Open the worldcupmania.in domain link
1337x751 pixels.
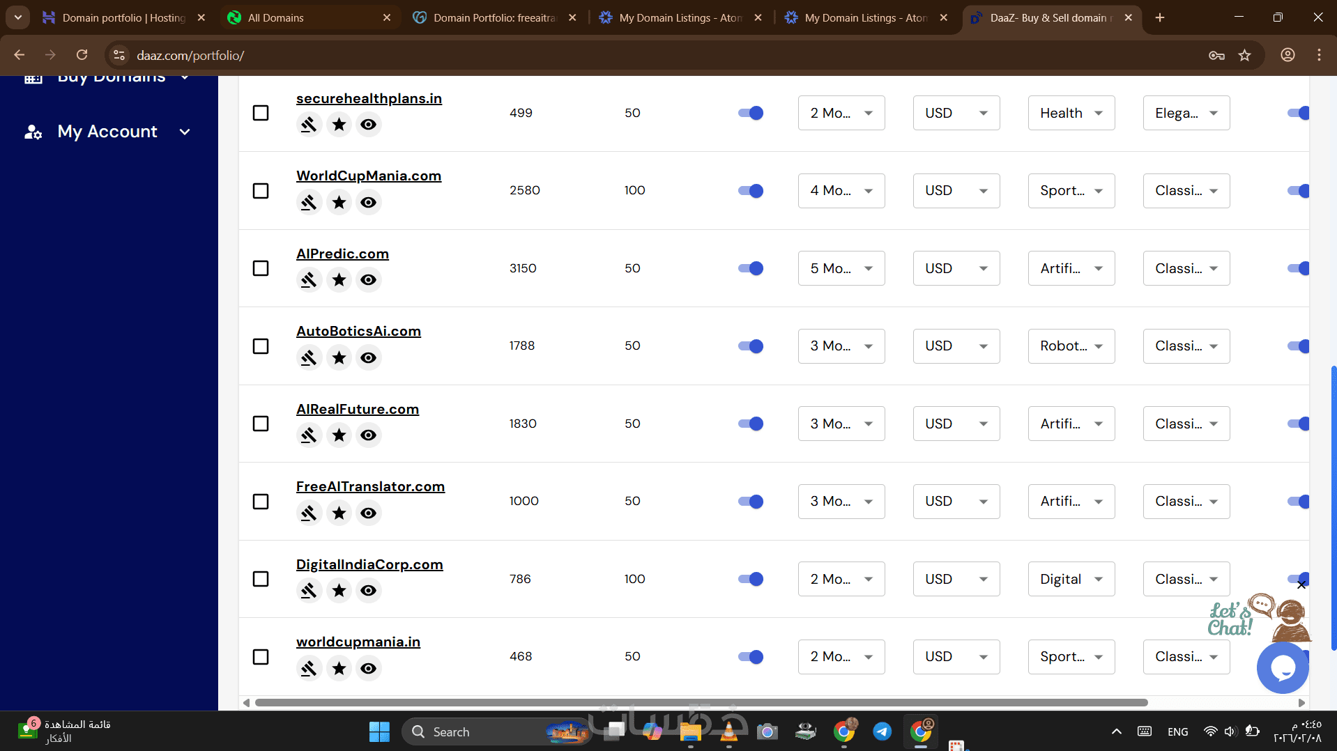[x=358, y=642]
